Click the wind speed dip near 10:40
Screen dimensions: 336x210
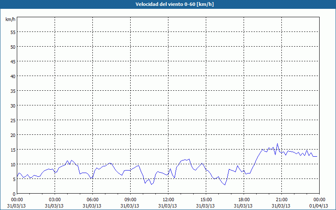151,184
